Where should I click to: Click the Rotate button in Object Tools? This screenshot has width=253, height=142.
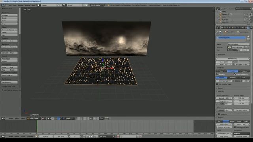(x=9, y=18)
